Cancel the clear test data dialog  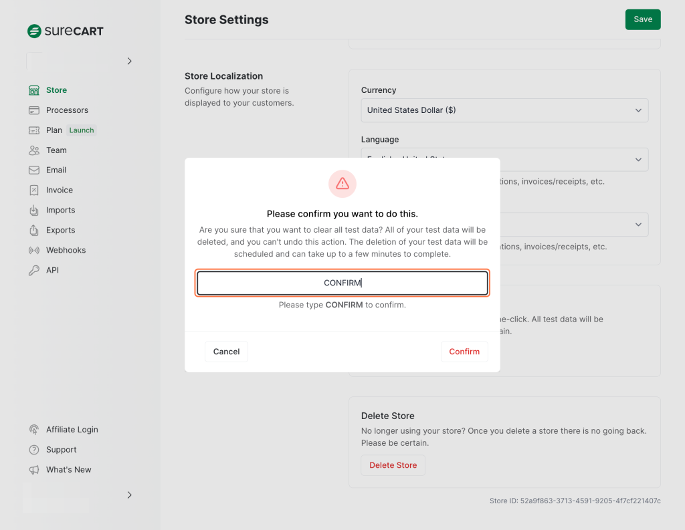tap(226, 352)
